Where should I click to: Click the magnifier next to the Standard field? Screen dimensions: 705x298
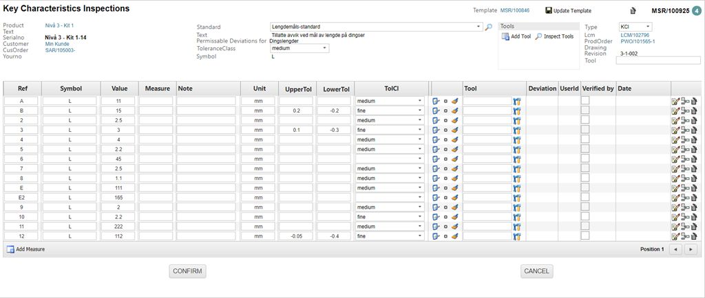(489, 27)
